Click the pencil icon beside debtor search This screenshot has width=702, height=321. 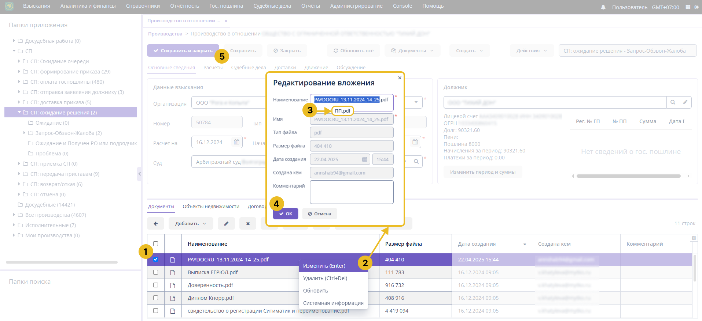[x=685, y=102]
